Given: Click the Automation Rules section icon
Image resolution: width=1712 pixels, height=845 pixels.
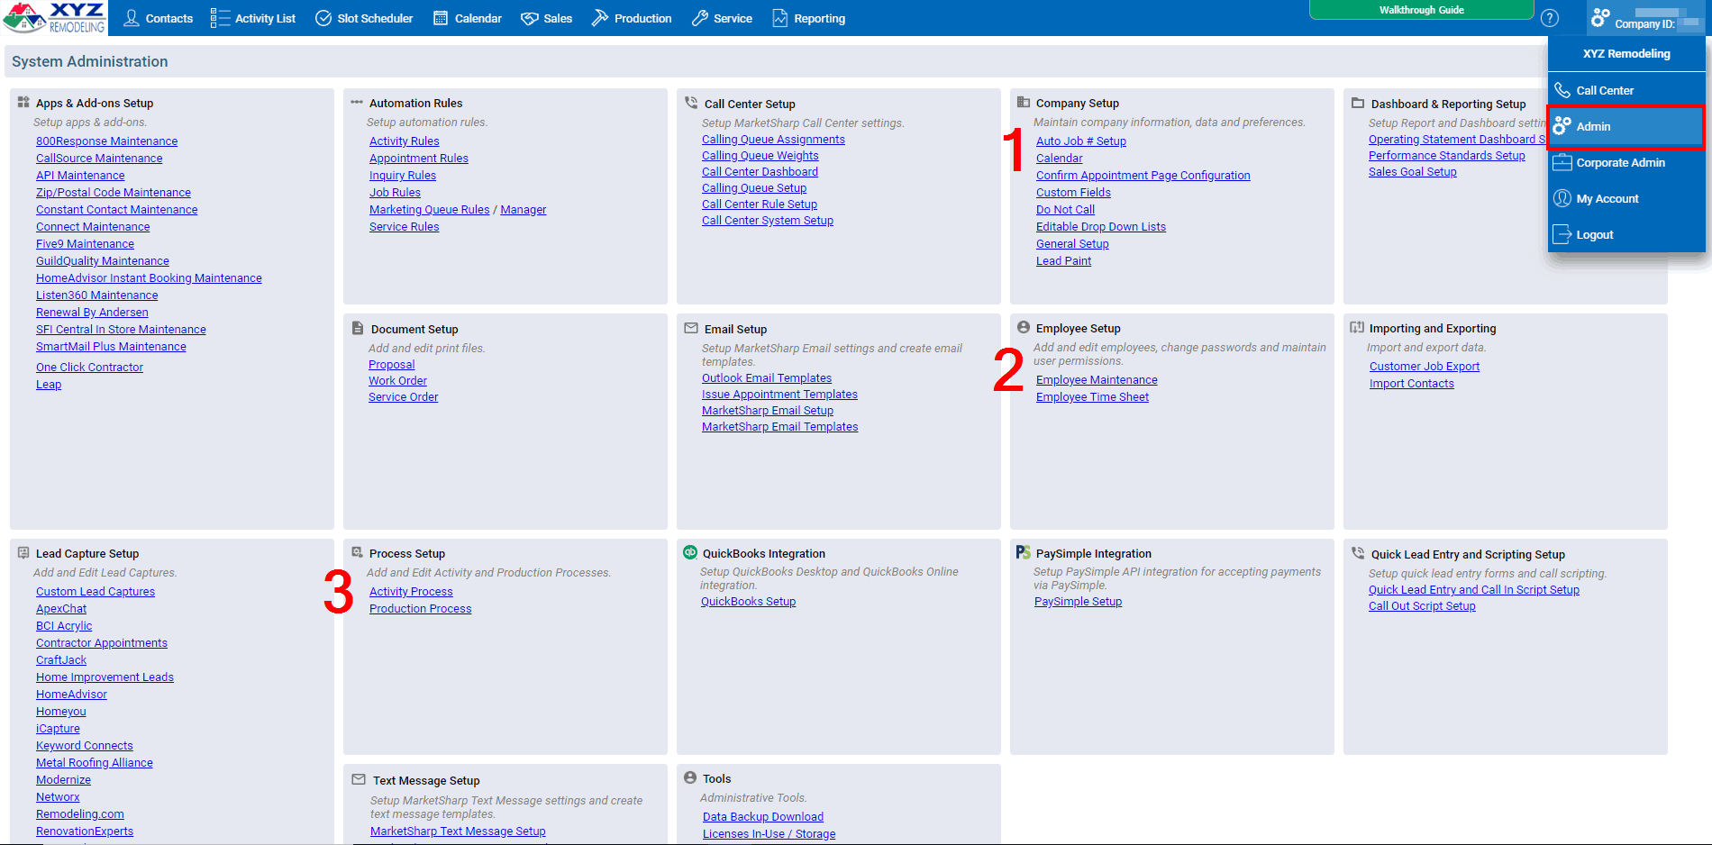Looking at the screenshot, I should point(357,103).
